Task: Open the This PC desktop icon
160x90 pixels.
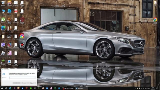Action: pos(3,12)
